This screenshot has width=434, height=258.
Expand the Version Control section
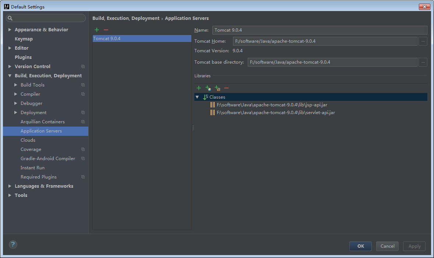[x=10, y=67]
